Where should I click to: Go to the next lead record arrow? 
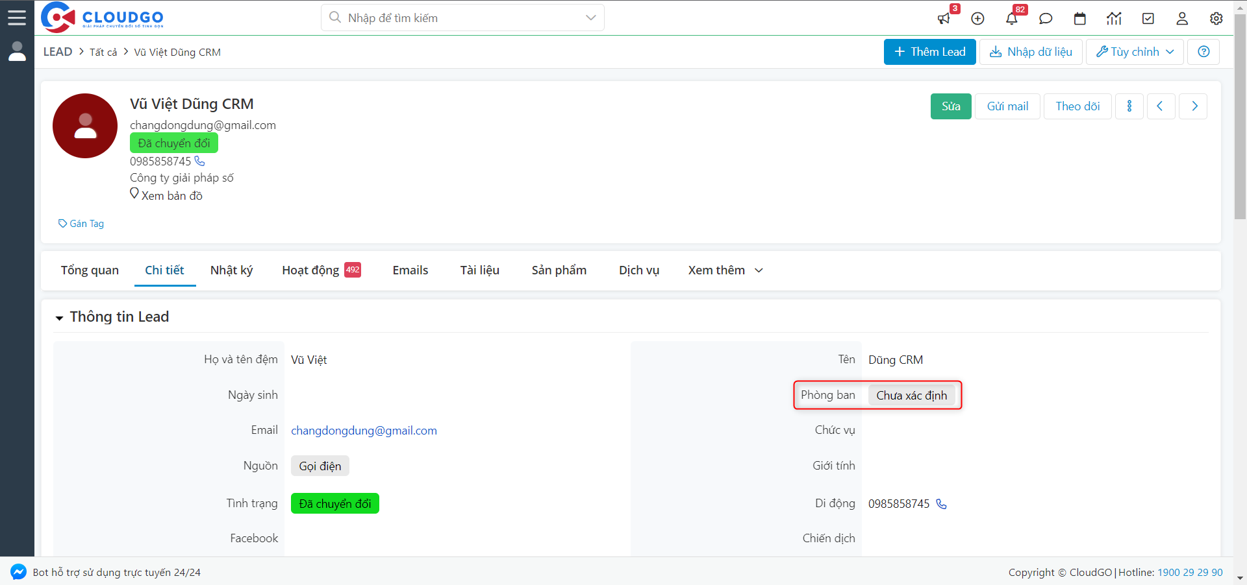pyautogui.click(x=1194, y=106)
